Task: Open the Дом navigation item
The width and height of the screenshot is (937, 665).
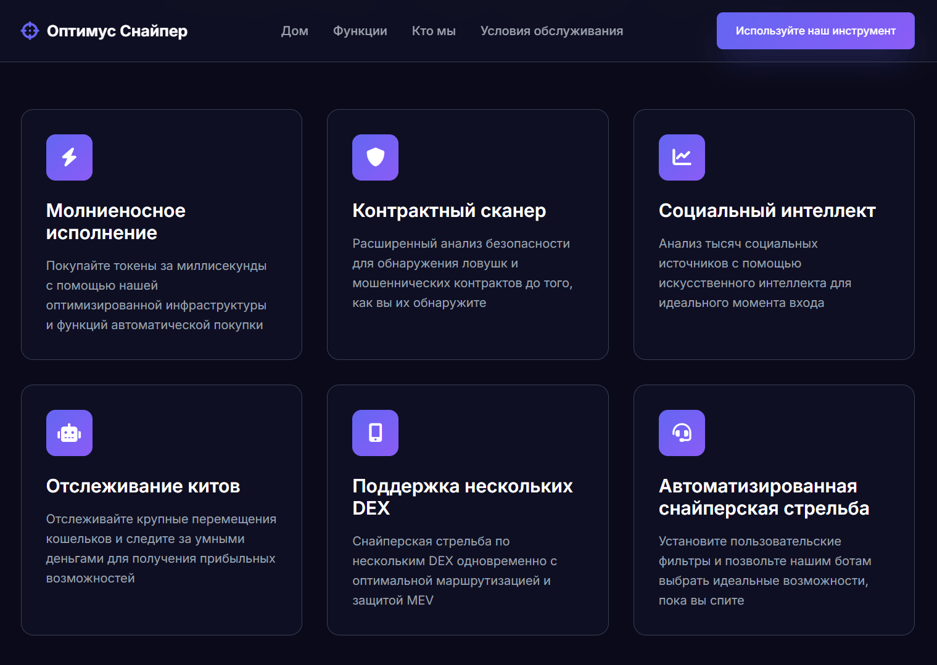Action: pyautogui.click(x=294, y=31)
